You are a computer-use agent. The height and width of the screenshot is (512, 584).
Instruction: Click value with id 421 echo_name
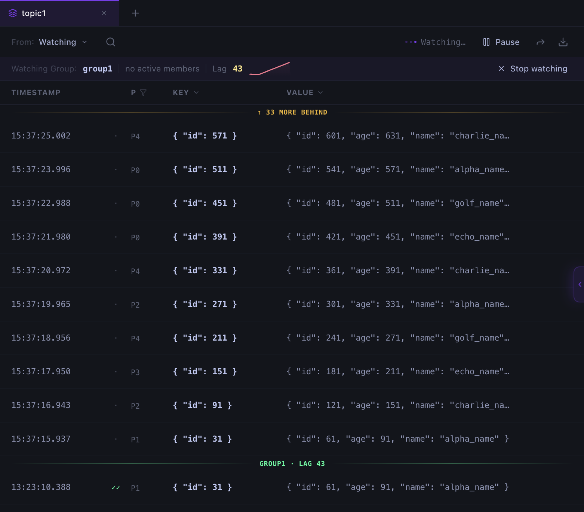tap(398, 237)
